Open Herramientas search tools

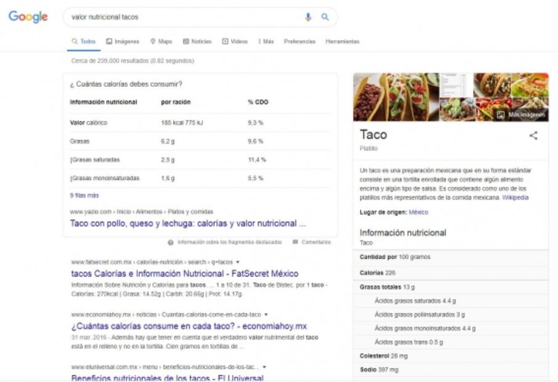click(342, 41)
